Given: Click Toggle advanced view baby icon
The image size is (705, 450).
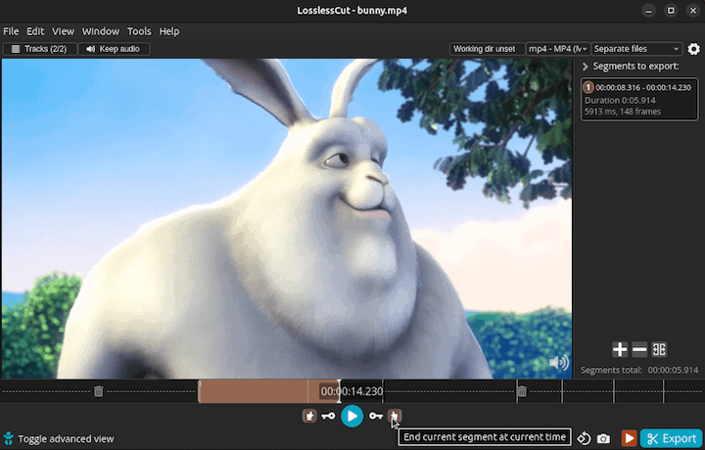Looking at the screenshot, I should (8, 438).
